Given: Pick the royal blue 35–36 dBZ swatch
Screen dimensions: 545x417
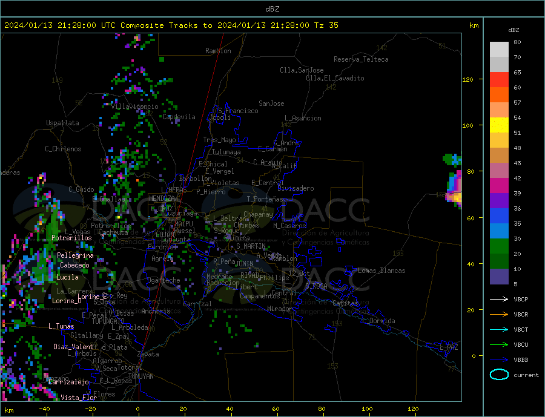Looking at the screenshot, I should pos(499,216).
